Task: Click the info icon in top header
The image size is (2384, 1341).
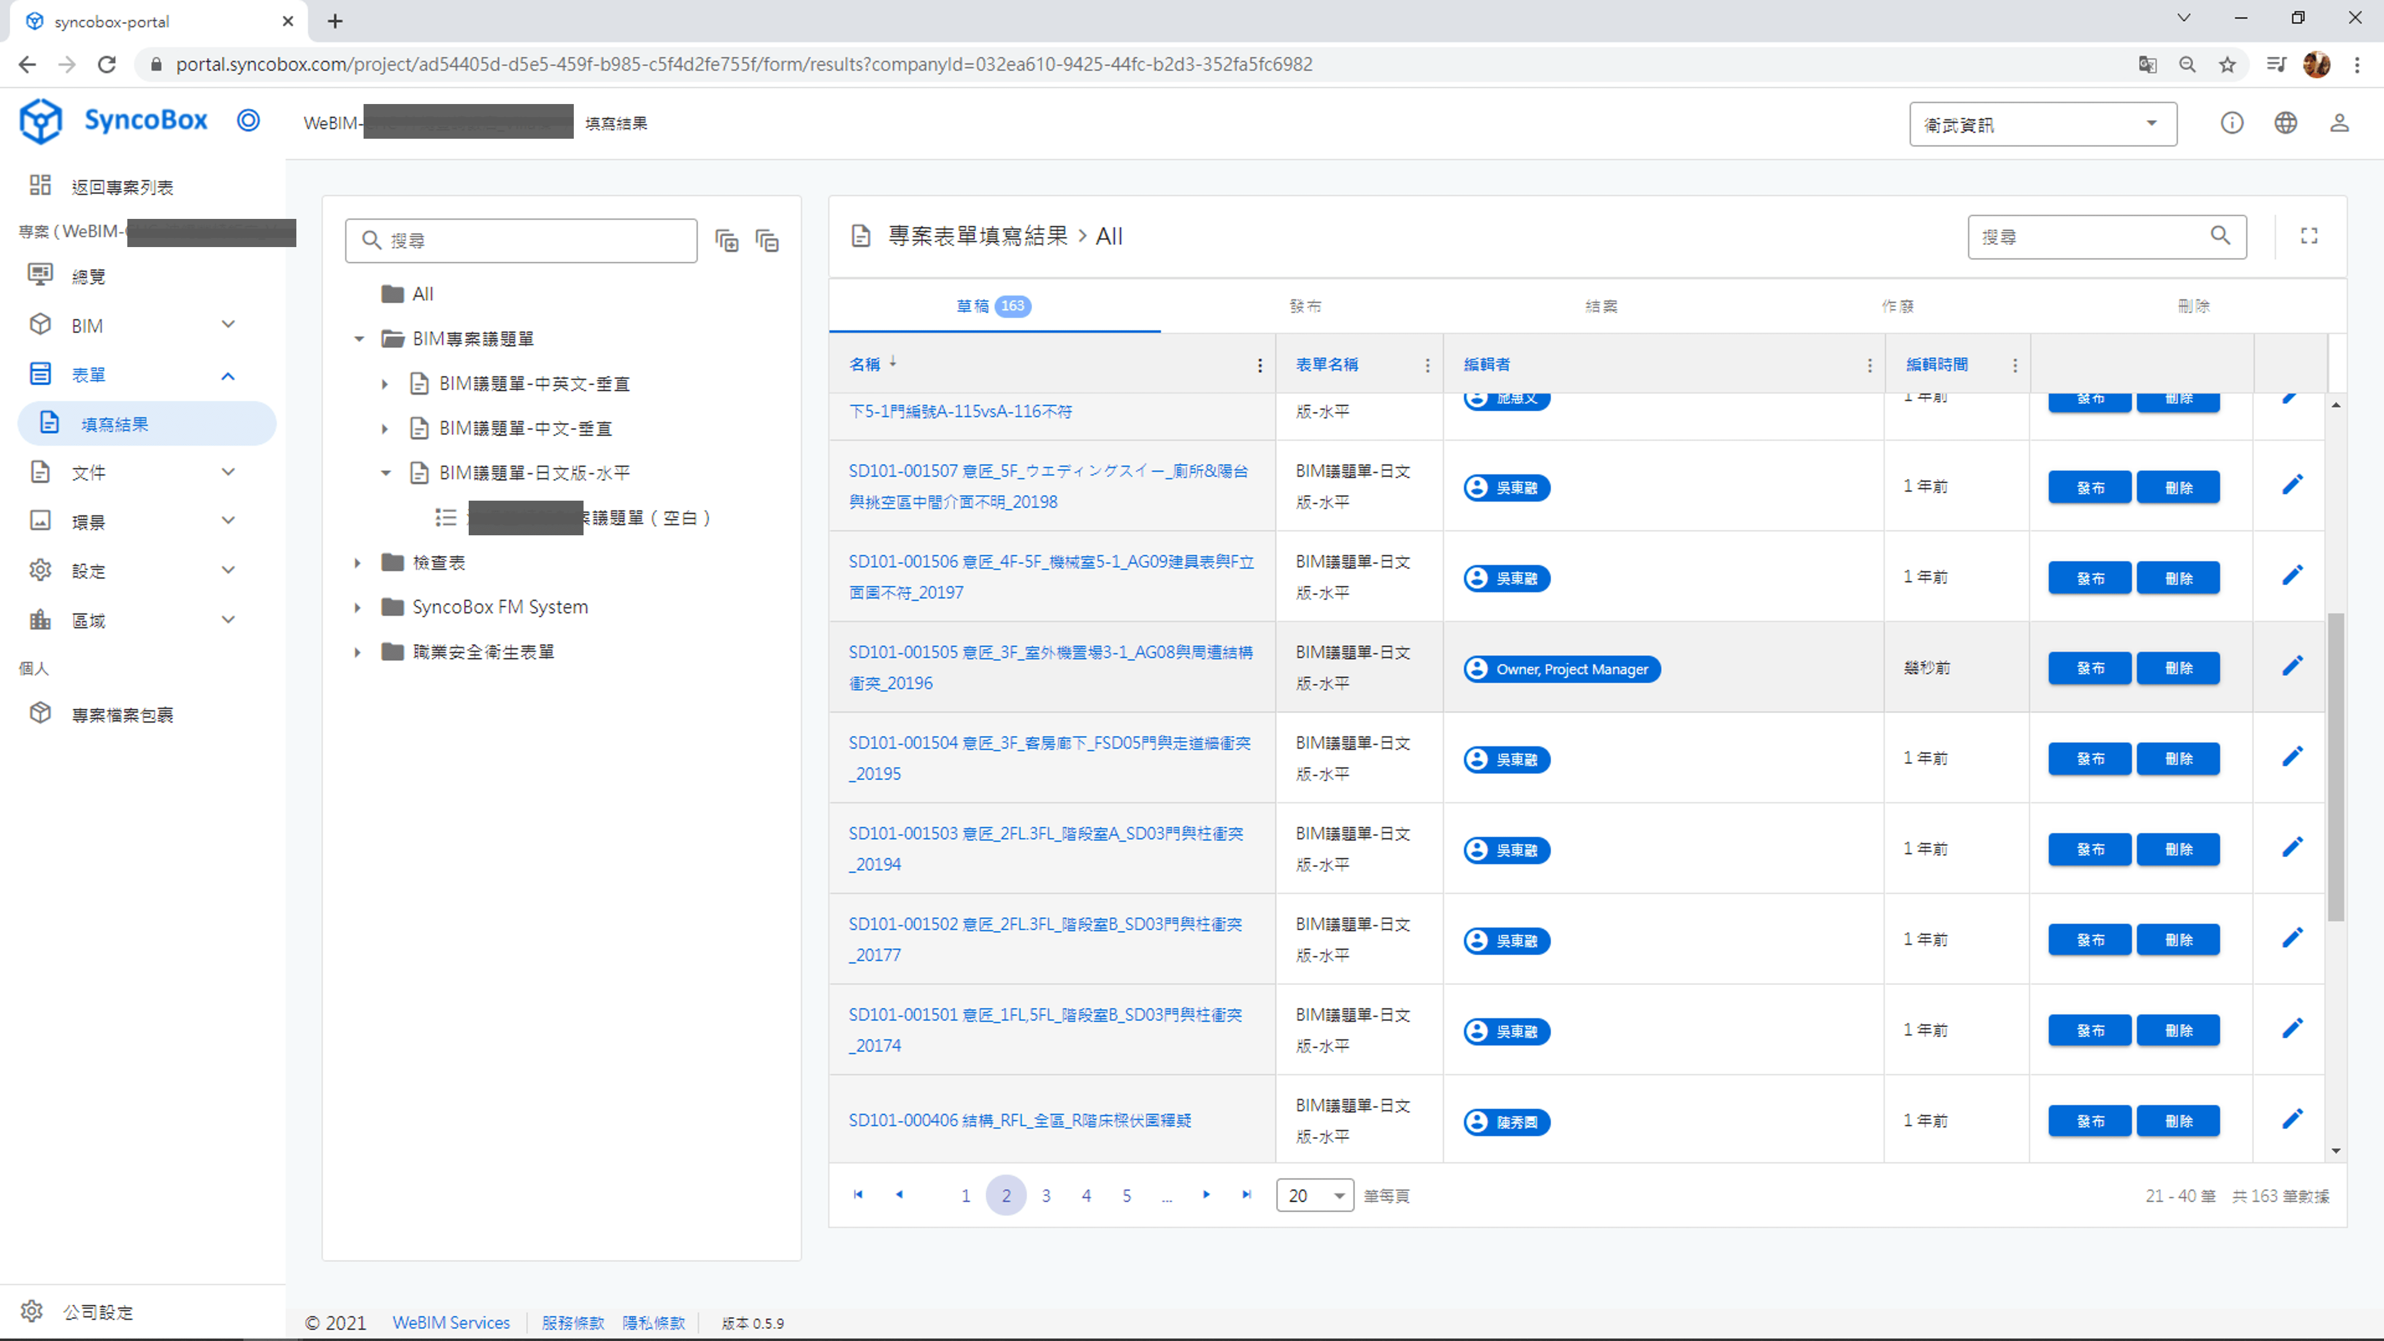Action: [x=2231, y=123]
